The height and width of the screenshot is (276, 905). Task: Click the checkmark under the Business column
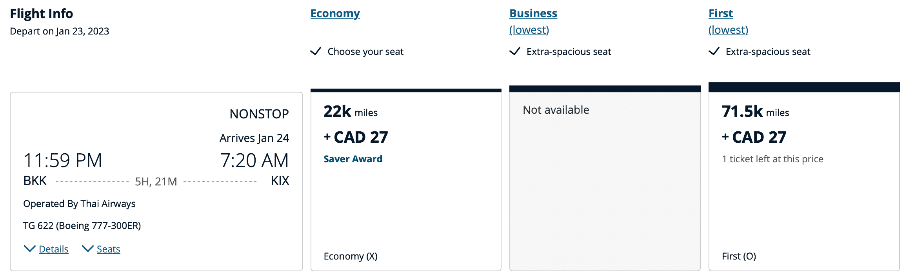[x=514, y=51]
